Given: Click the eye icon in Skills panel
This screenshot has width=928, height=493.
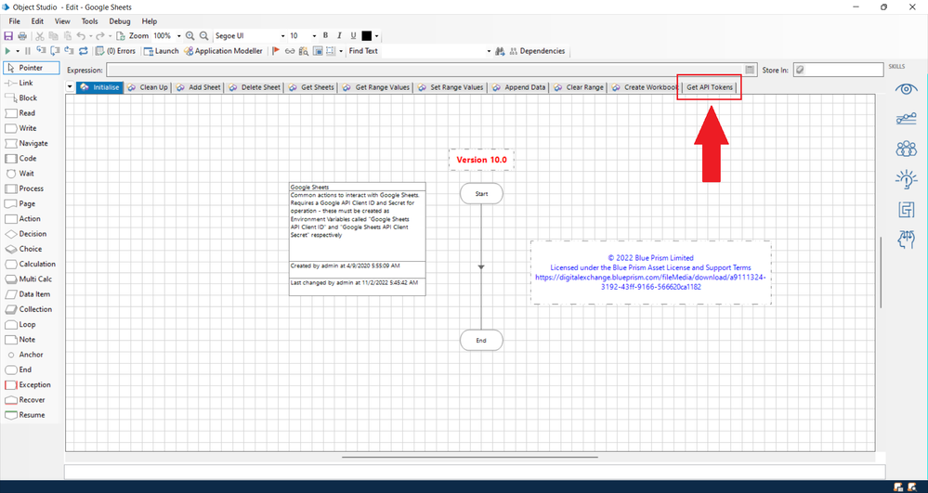Looking at the screenshot, I should 905,88.
